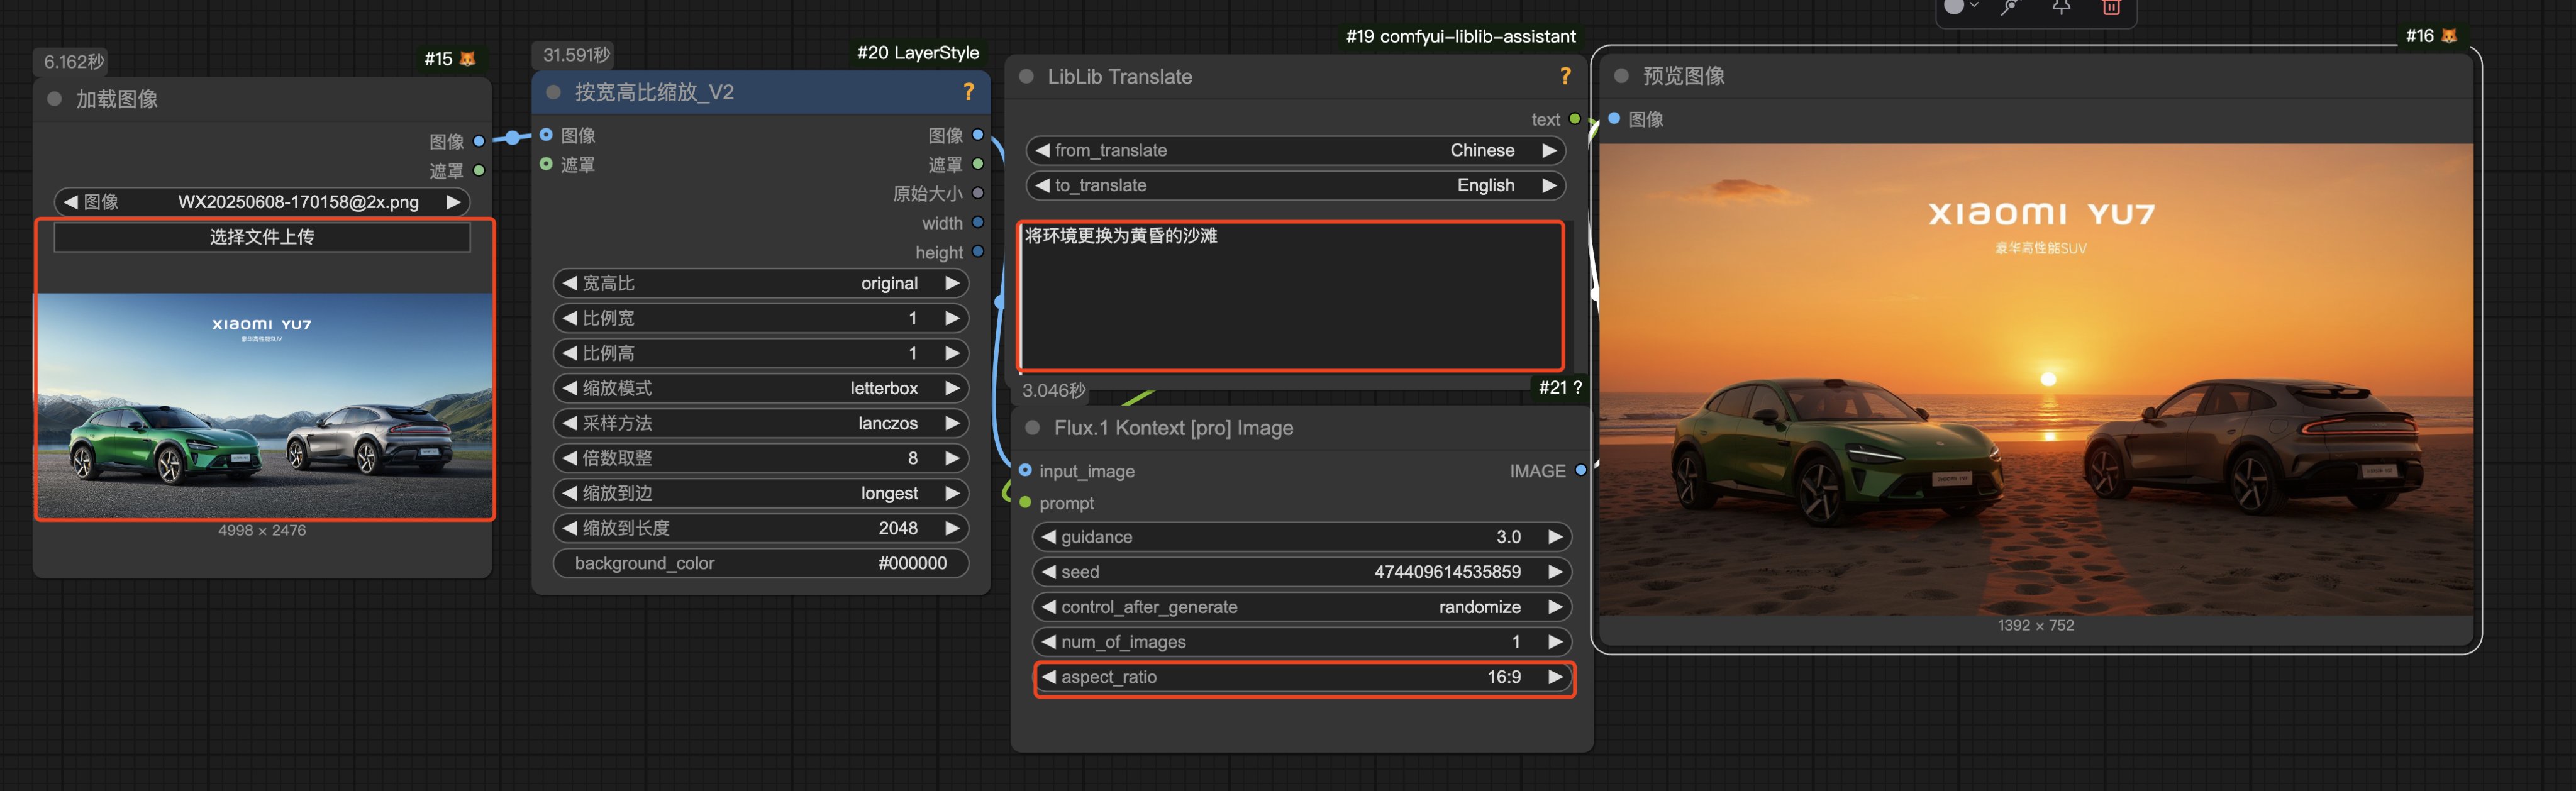Click the #20 LayerStyle badge label
The image size is (2576, 791).
tap(917, 52)
